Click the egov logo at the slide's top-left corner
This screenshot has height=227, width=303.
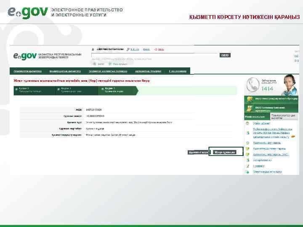coord(28,13)
